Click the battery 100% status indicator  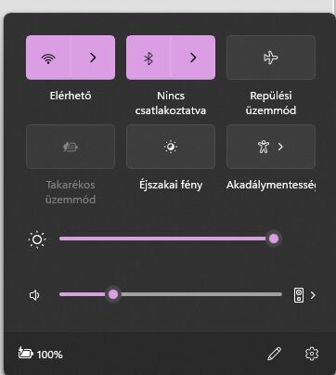[x=41, y=354]
